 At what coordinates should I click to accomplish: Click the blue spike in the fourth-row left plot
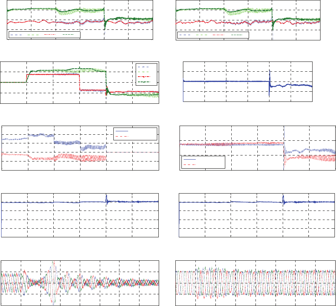pyautogui.click(x=107, y=198)
